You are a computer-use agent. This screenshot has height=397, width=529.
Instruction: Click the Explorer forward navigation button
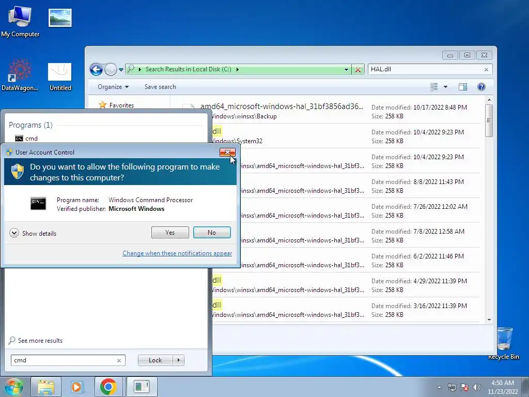[111, 70]
